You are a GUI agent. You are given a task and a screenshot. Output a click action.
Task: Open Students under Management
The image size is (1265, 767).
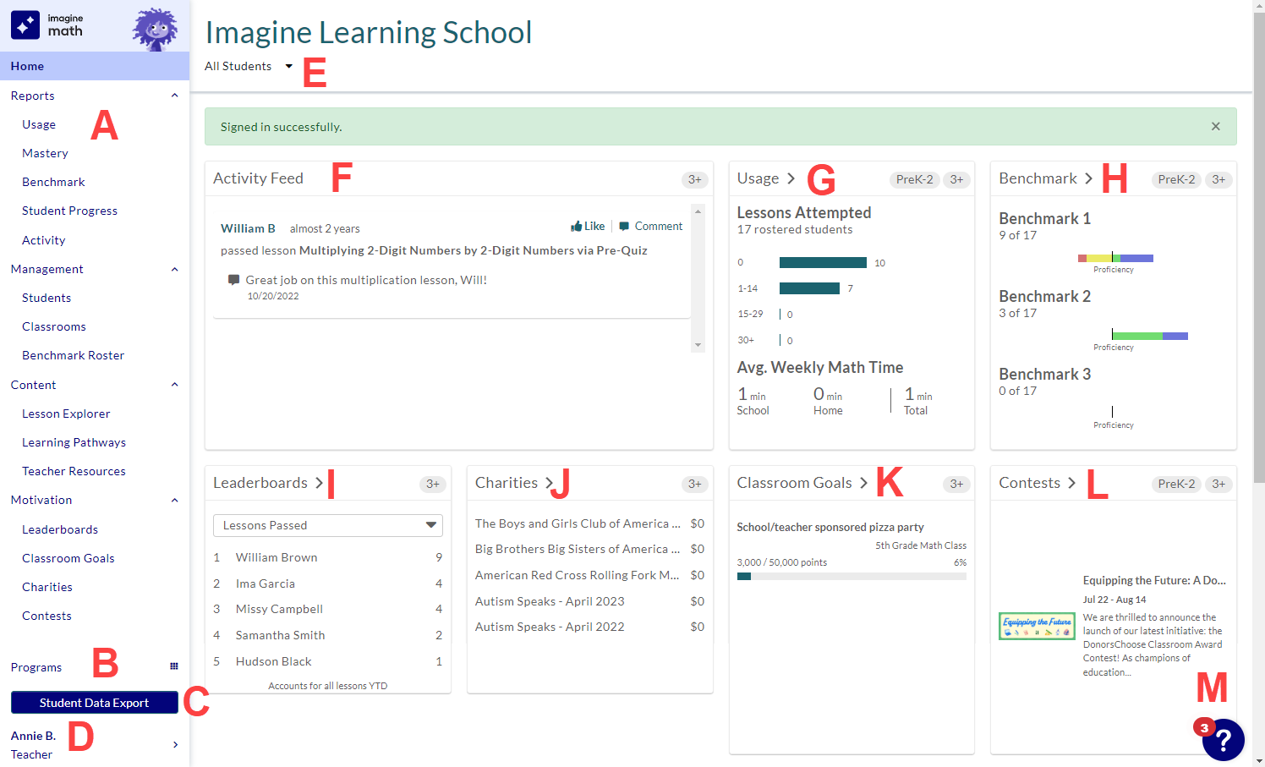click(x=47, y=298)
